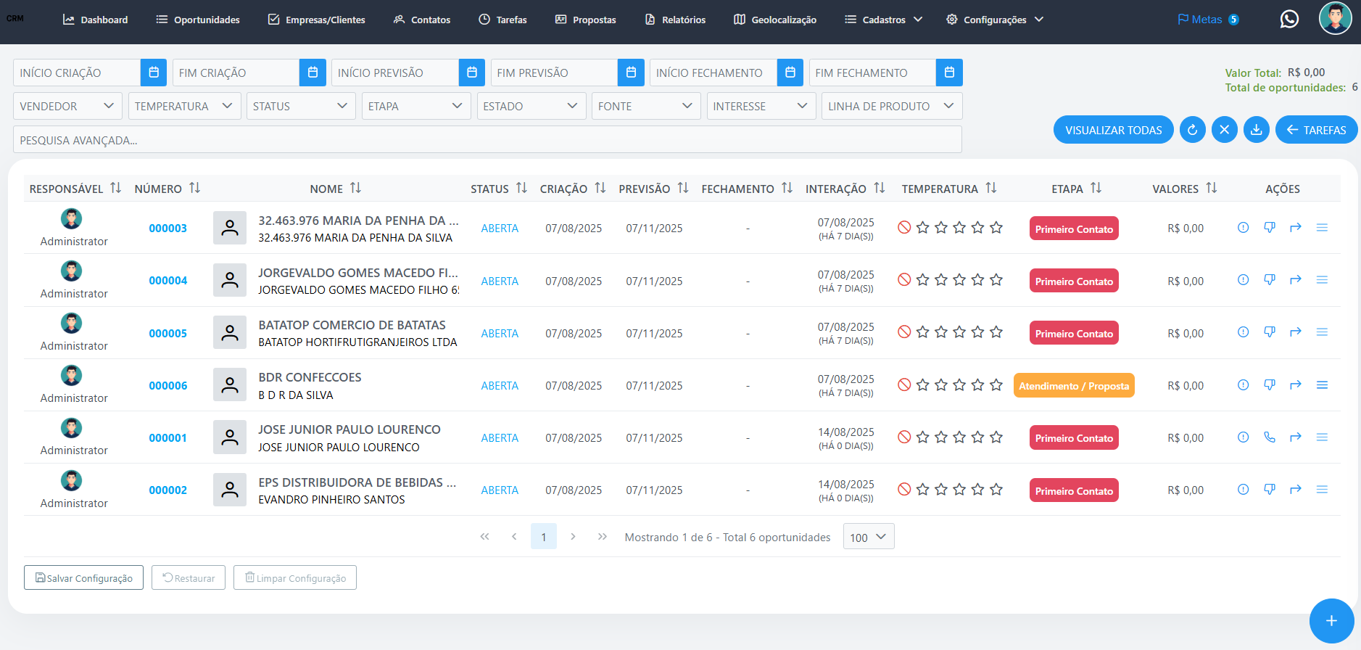The width and height of the screenshot is (1361, 650).
Task: Click phone icon for opportunity 000001
Action: pyautogui.click(x=1269, y=437)
